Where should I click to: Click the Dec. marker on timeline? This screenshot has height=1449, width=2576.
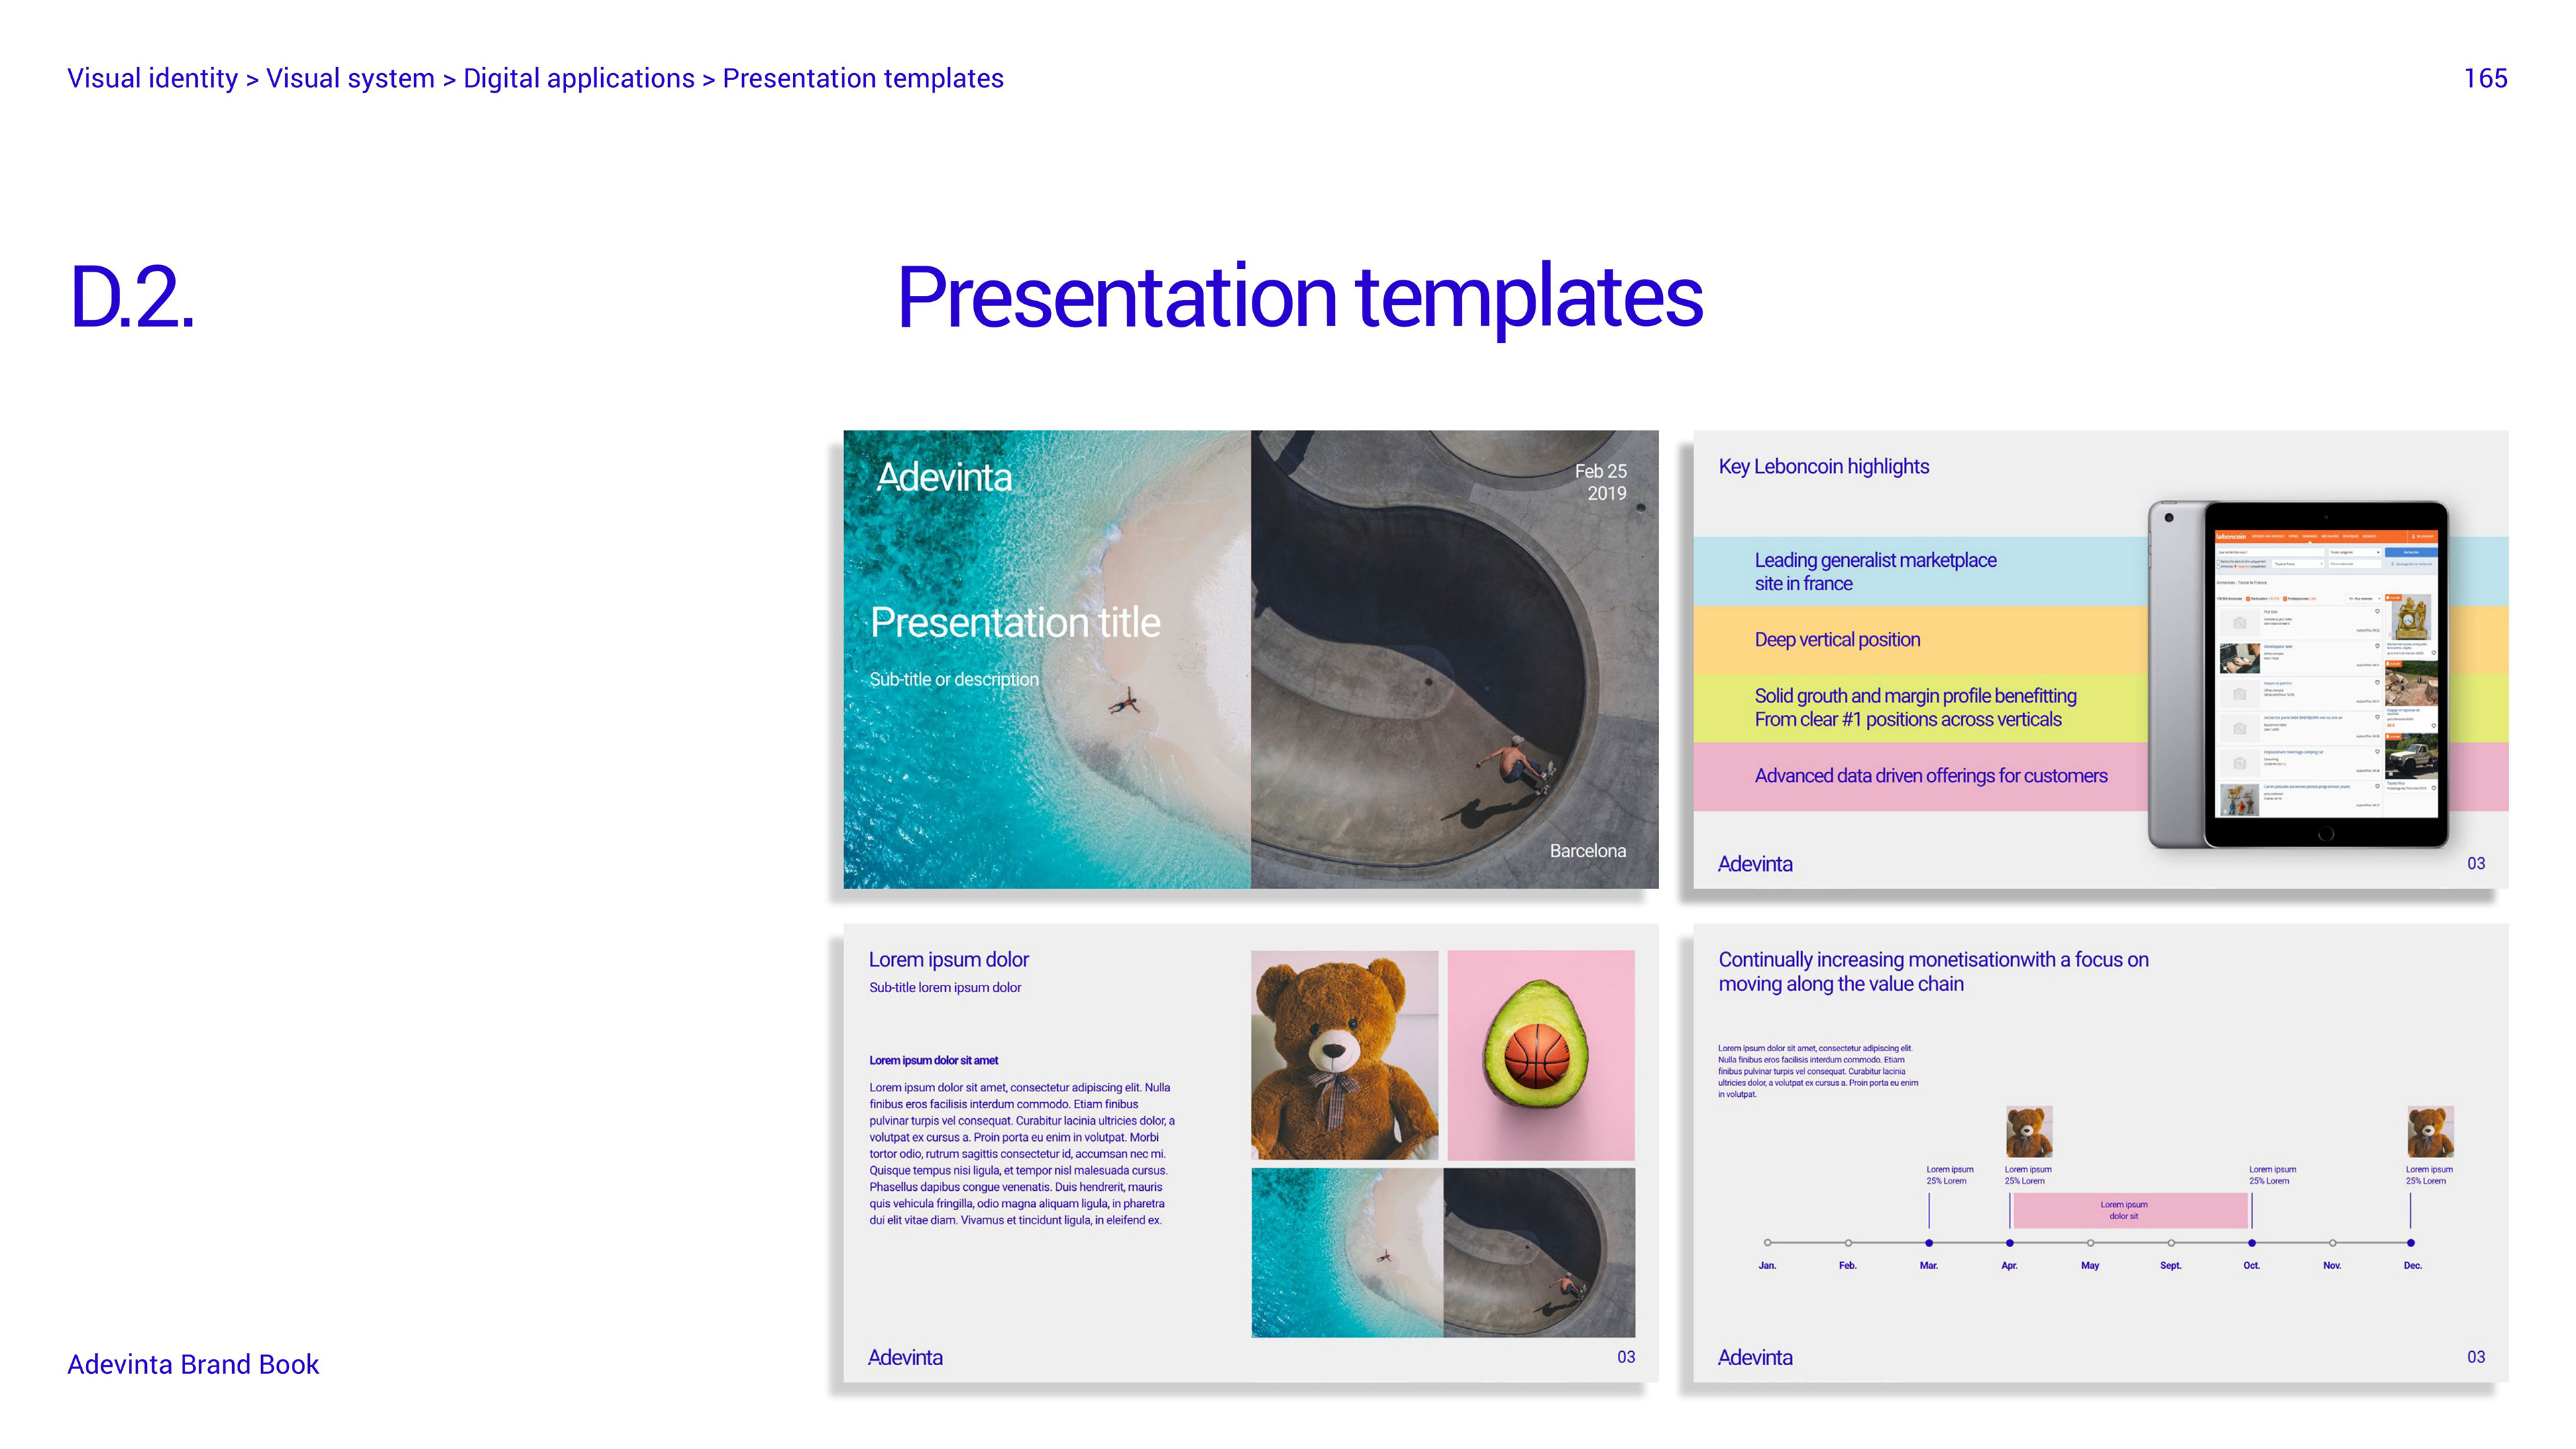2411,1242
